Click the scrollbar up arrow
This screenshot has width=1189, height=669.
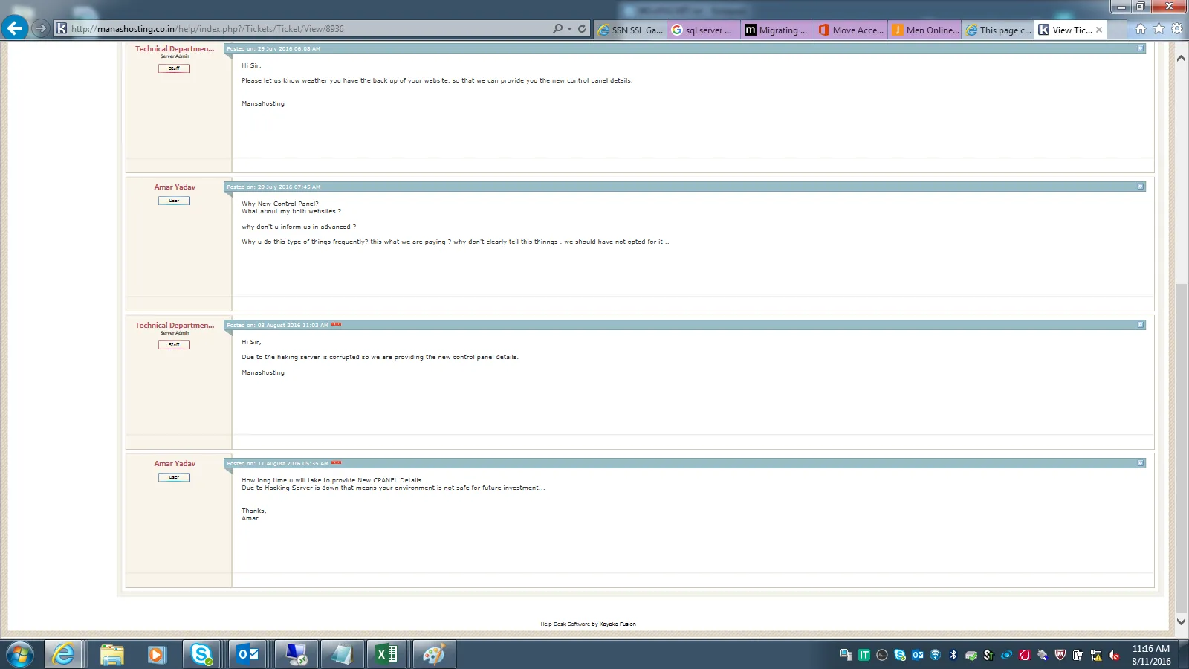[1181, 58]
